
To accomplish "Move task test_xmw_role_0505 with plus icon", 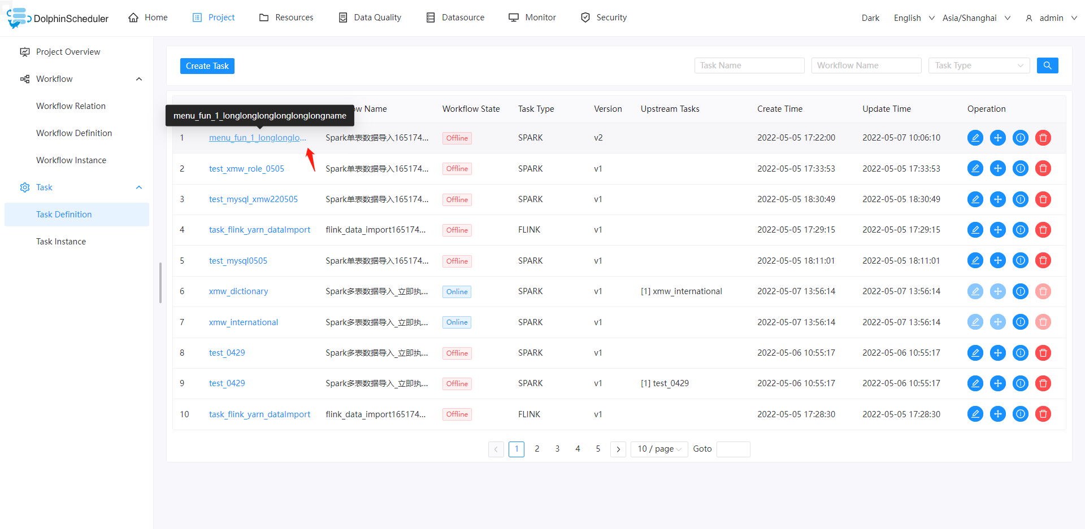I will point(998,168).
